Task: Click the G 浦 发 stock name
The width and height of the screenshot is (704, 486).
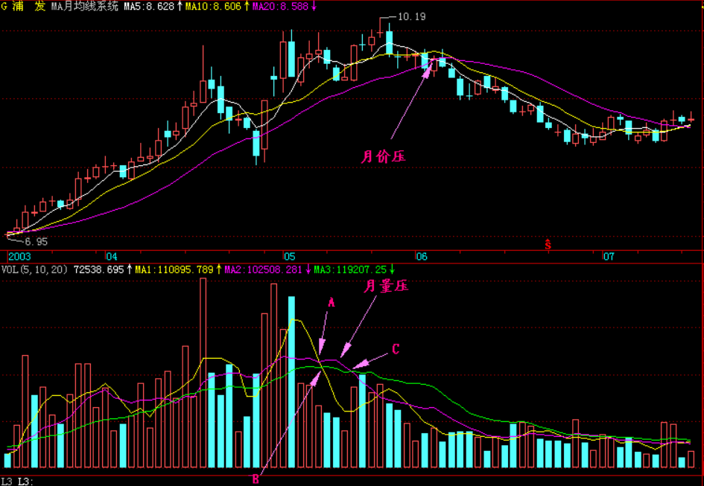Action: tap(23, 6)
